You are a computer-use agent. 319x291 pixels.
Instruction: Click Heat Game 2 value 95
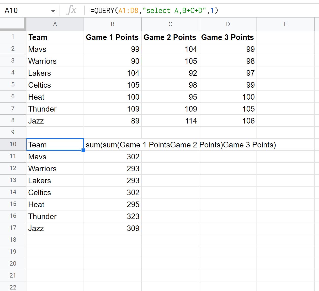point(170,97)
